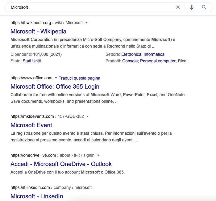Open the Microsoft - Wikipedia result
216x201 pixels.
tap(39, 31)
